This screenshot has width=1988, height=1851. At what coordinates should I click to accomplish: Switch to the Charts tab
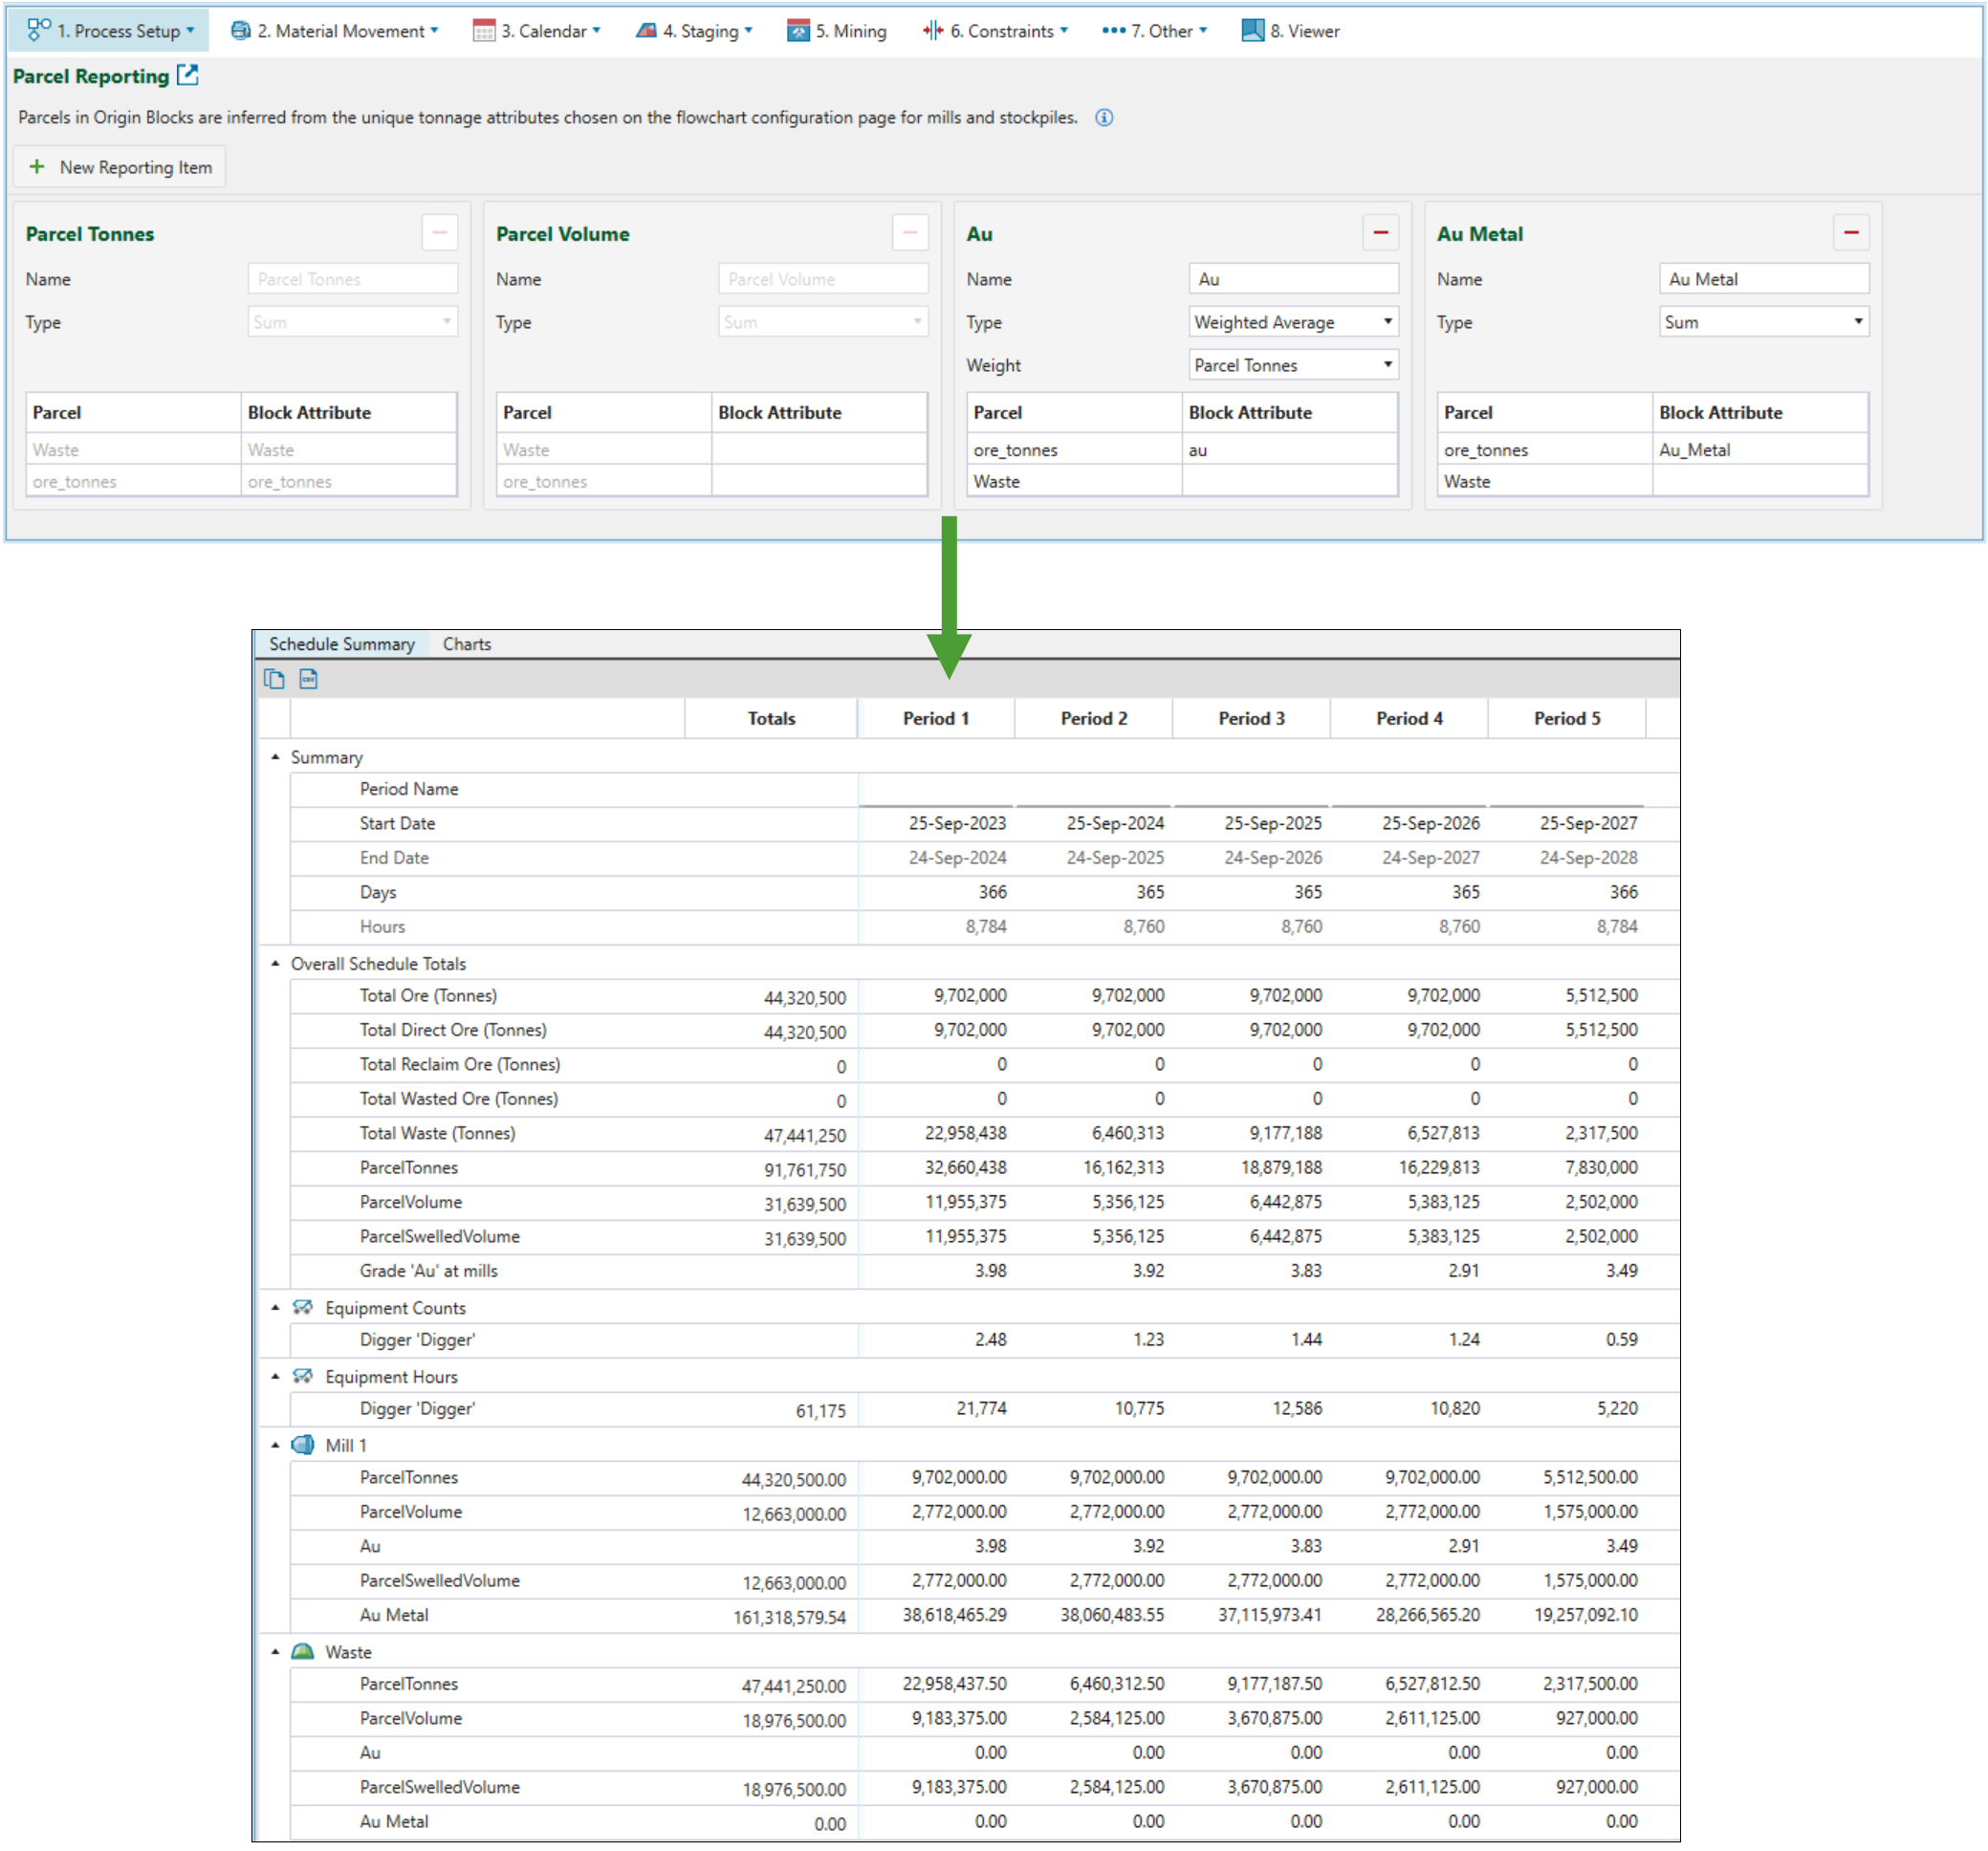tap(466, 644)
